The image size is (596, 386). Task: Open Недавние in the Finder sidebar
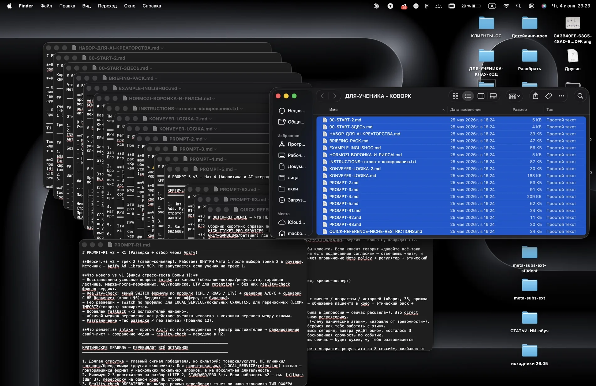pyautogui.click(x=292, y=111)
